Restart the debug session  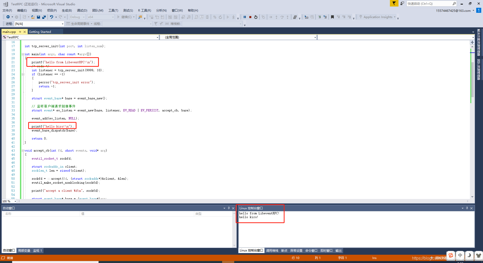point(256,17)
